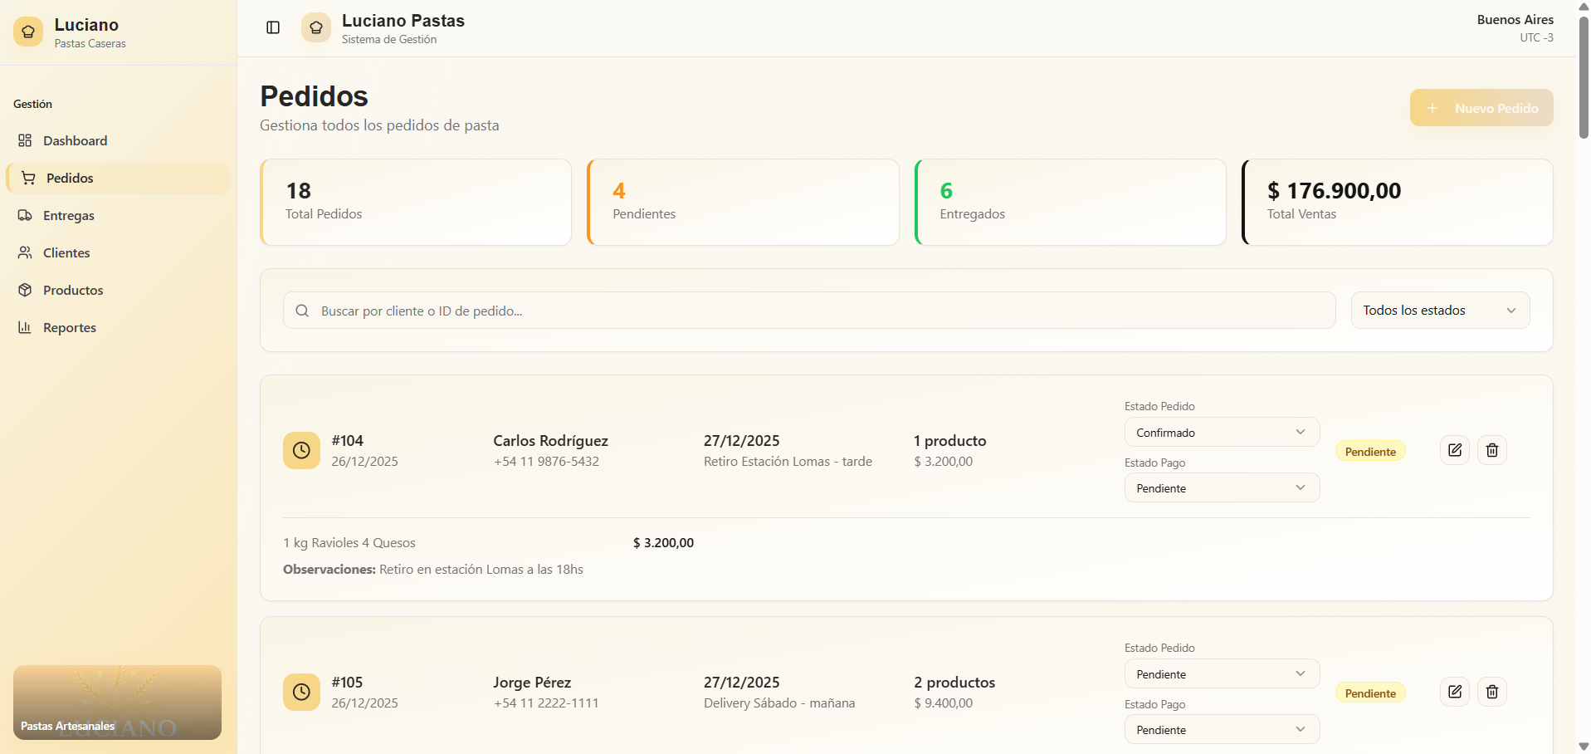
Task: Click the Buenos Aires timezone label
Action: click(x=1515, y=20)
